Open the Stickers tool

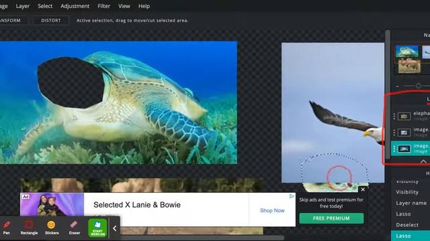[x=52, y=228]
